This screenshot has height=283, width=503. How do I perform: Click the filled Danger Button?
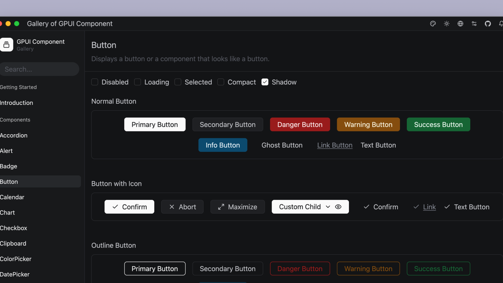click(x=300, y=124)
